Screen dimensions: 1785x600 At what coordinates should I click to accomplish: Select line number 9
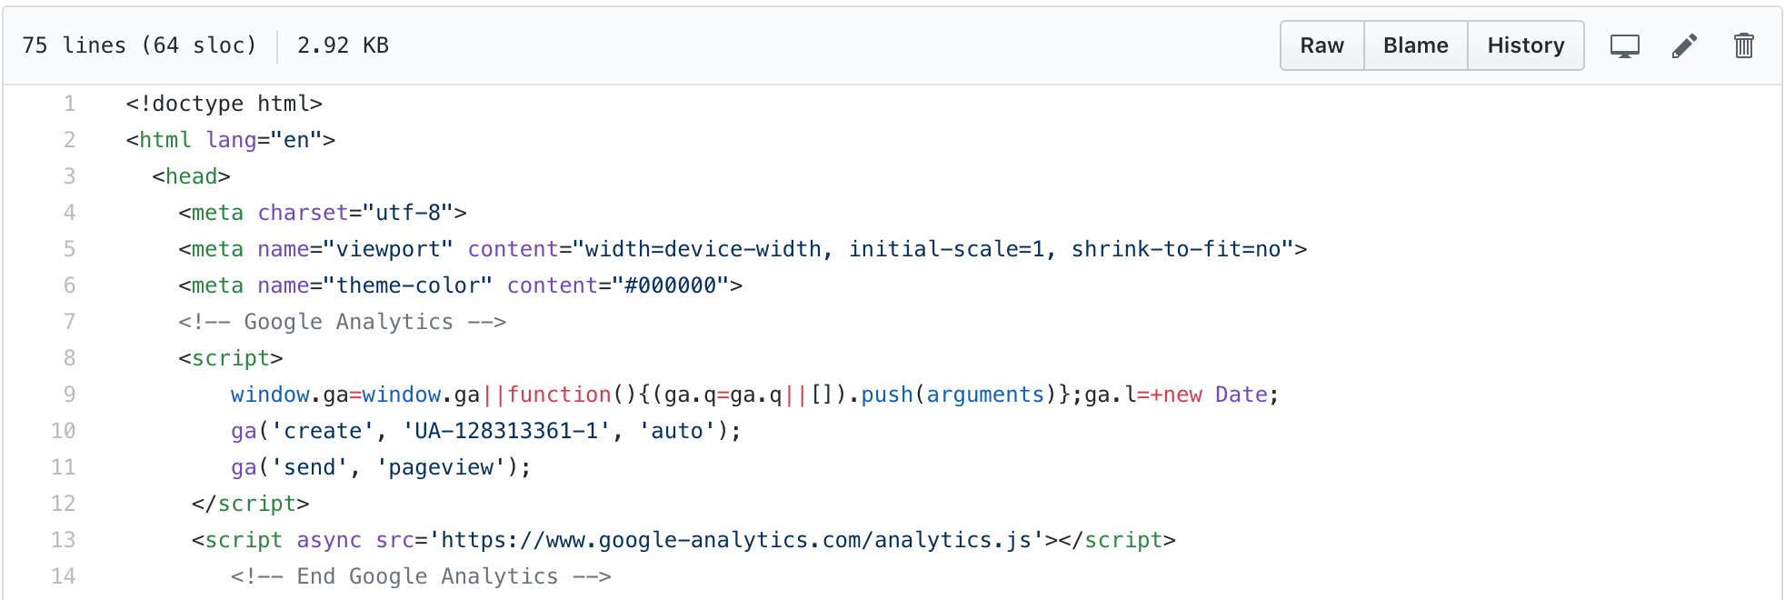(x=69, y=395)
